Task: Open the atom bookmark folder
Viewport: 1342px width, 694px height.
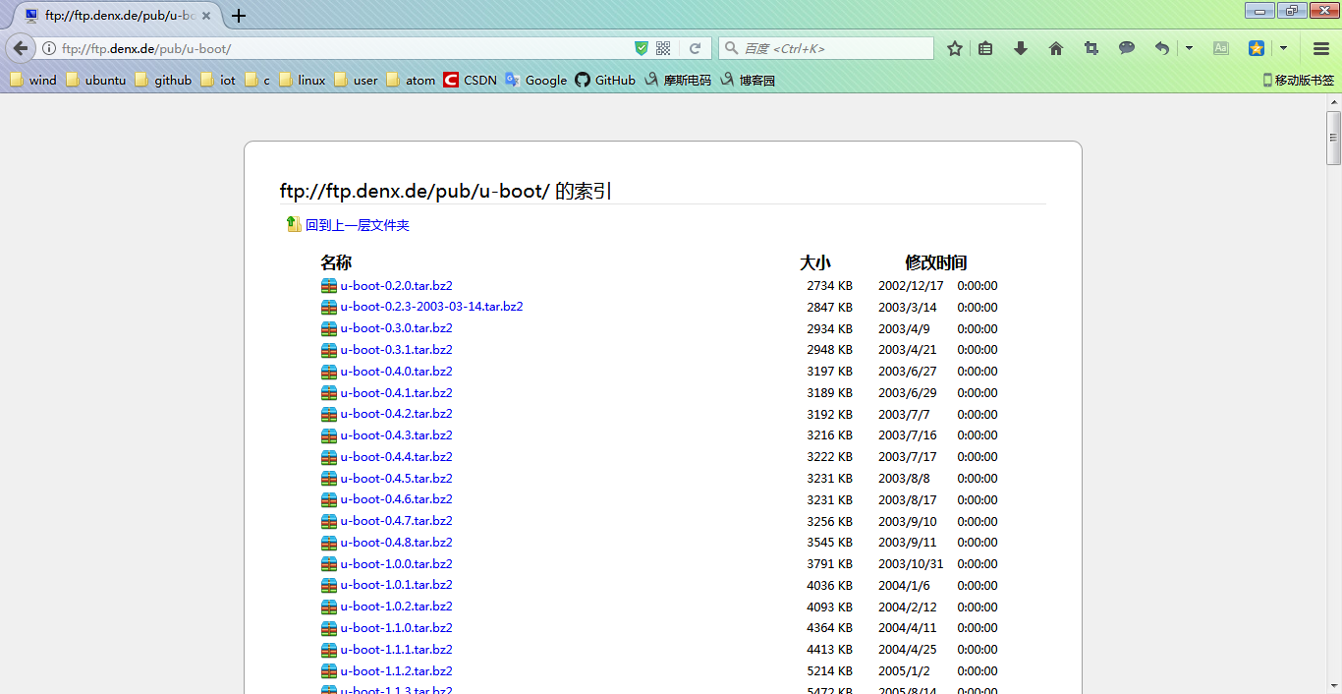Action: point(411,81)
